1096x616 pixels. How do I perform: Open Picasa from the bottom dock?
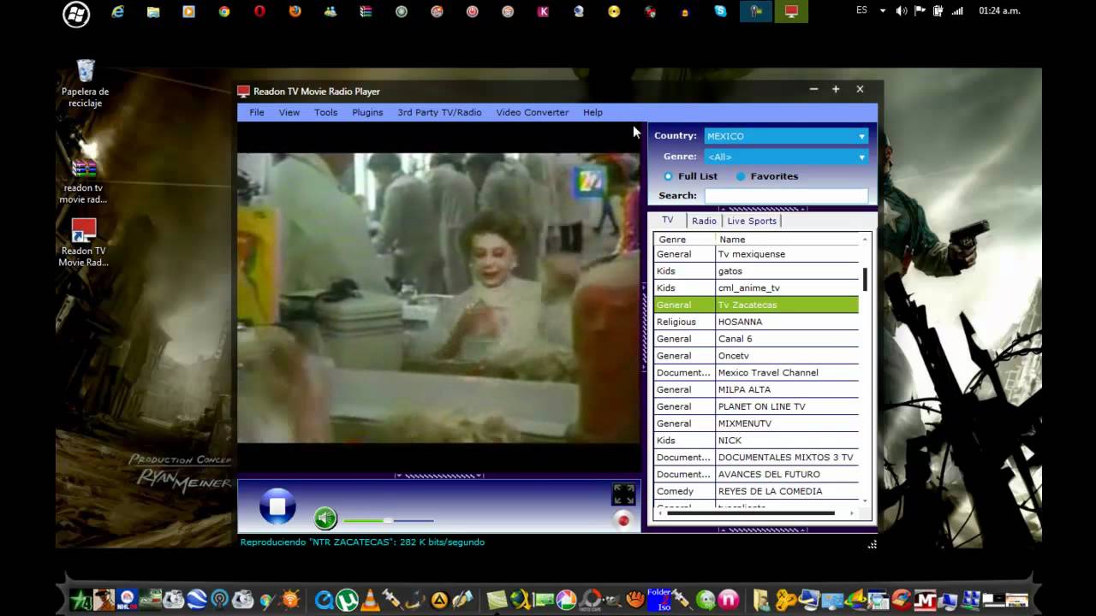pos(566,600)
